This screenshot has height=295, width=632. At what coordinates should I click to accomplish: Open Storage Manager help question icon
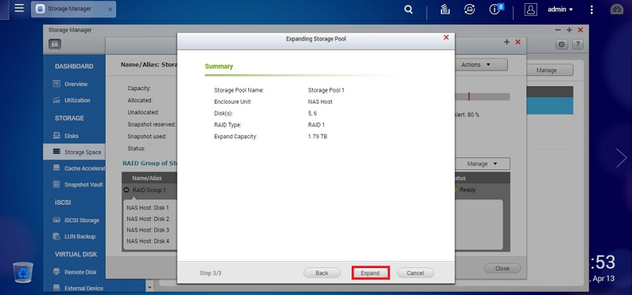click(577, 44)
